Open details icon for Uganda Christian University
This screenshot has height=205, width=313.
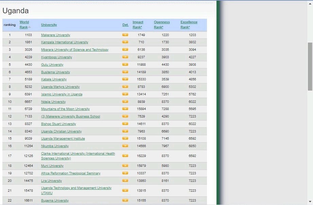[125, 131]
